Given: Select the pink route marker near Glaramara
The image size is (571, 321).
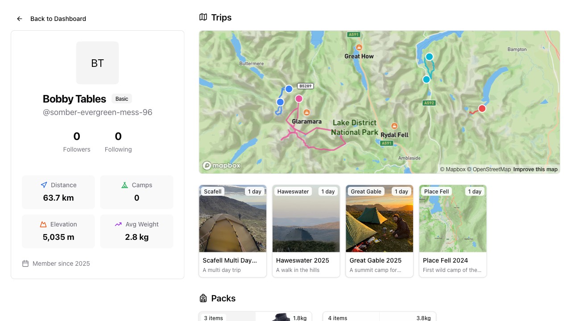Looking at the screenshot, I should tap(299, 99).
